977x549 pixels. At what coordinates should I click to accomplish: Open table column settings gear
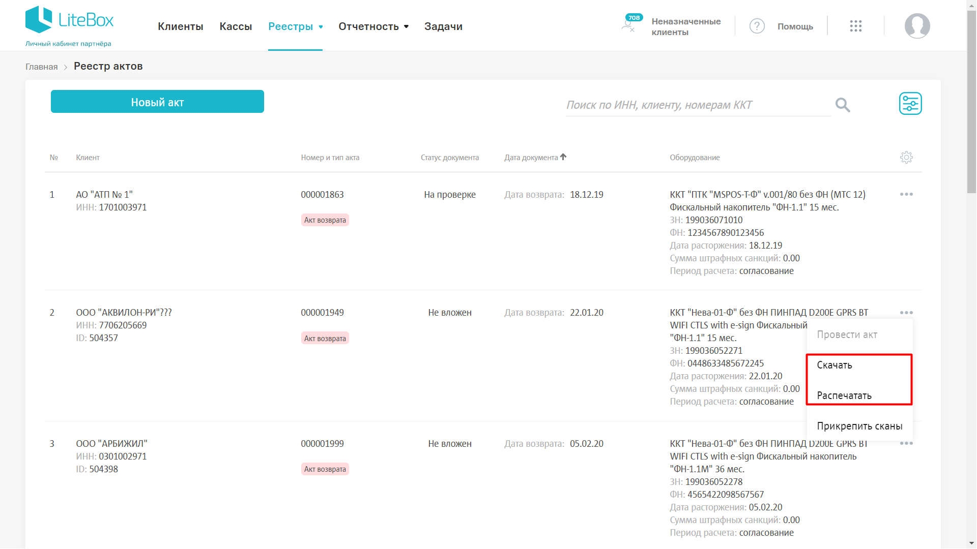tap(906, 158)
